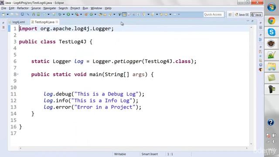The image size is (279, 157).
Task: Click the Debug bug toolbar icon
Action: [x=60, y=14]
